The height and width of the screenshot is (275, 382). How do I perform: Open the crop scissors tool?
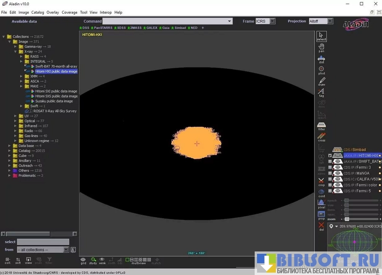321,182
